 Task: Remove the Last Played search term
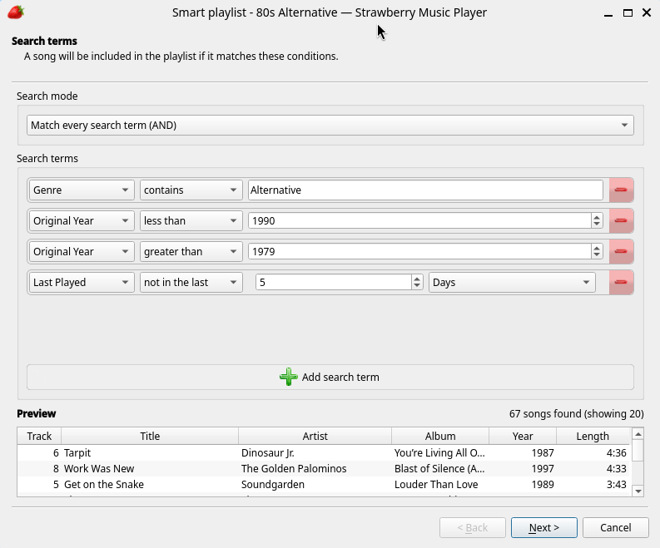pyautogui.click(x=621, y=282)
